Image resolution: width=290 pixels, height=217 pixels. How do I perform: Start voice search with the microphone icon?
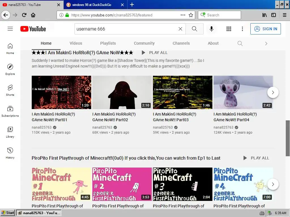point(211,29)
